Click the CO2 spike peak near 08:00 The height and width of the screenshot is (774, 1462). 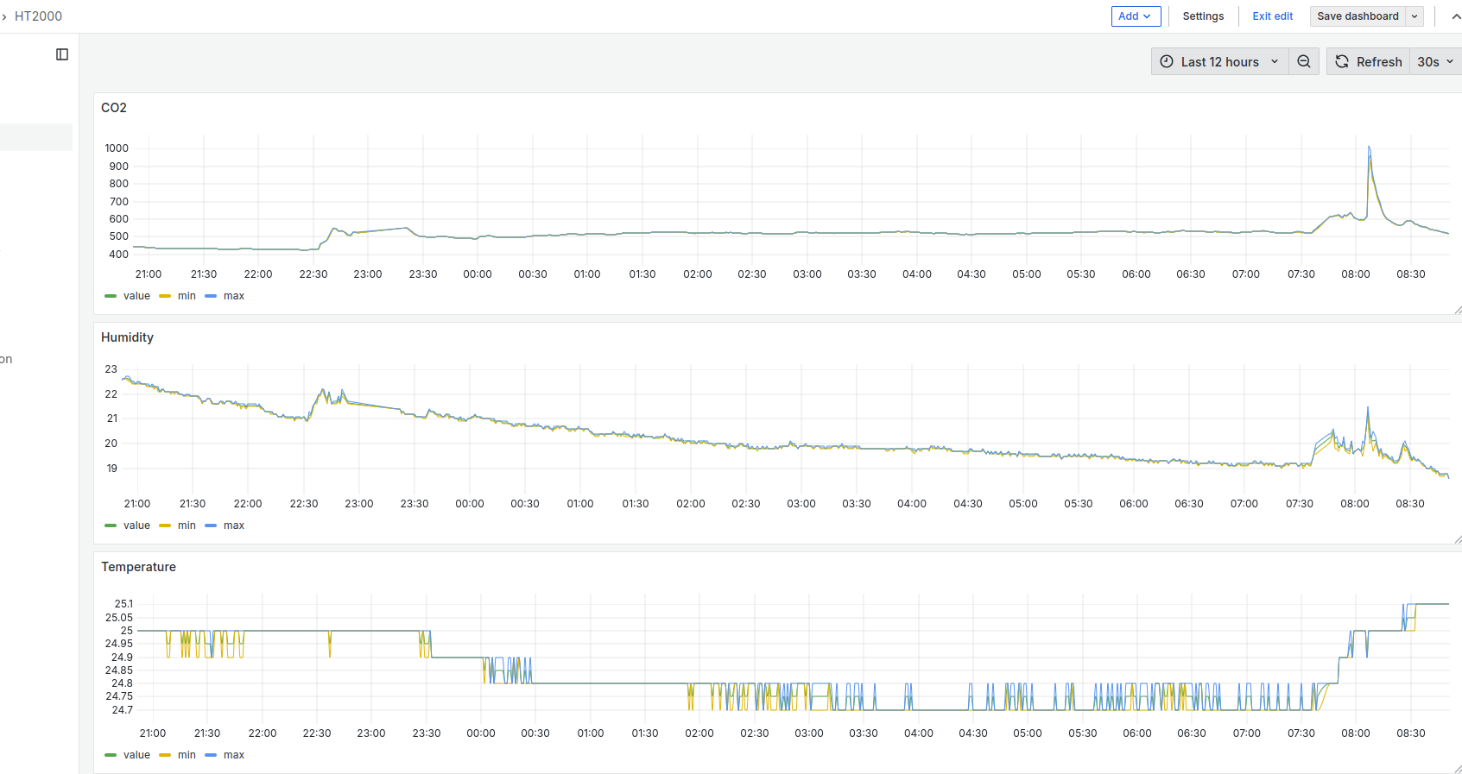1369,148
